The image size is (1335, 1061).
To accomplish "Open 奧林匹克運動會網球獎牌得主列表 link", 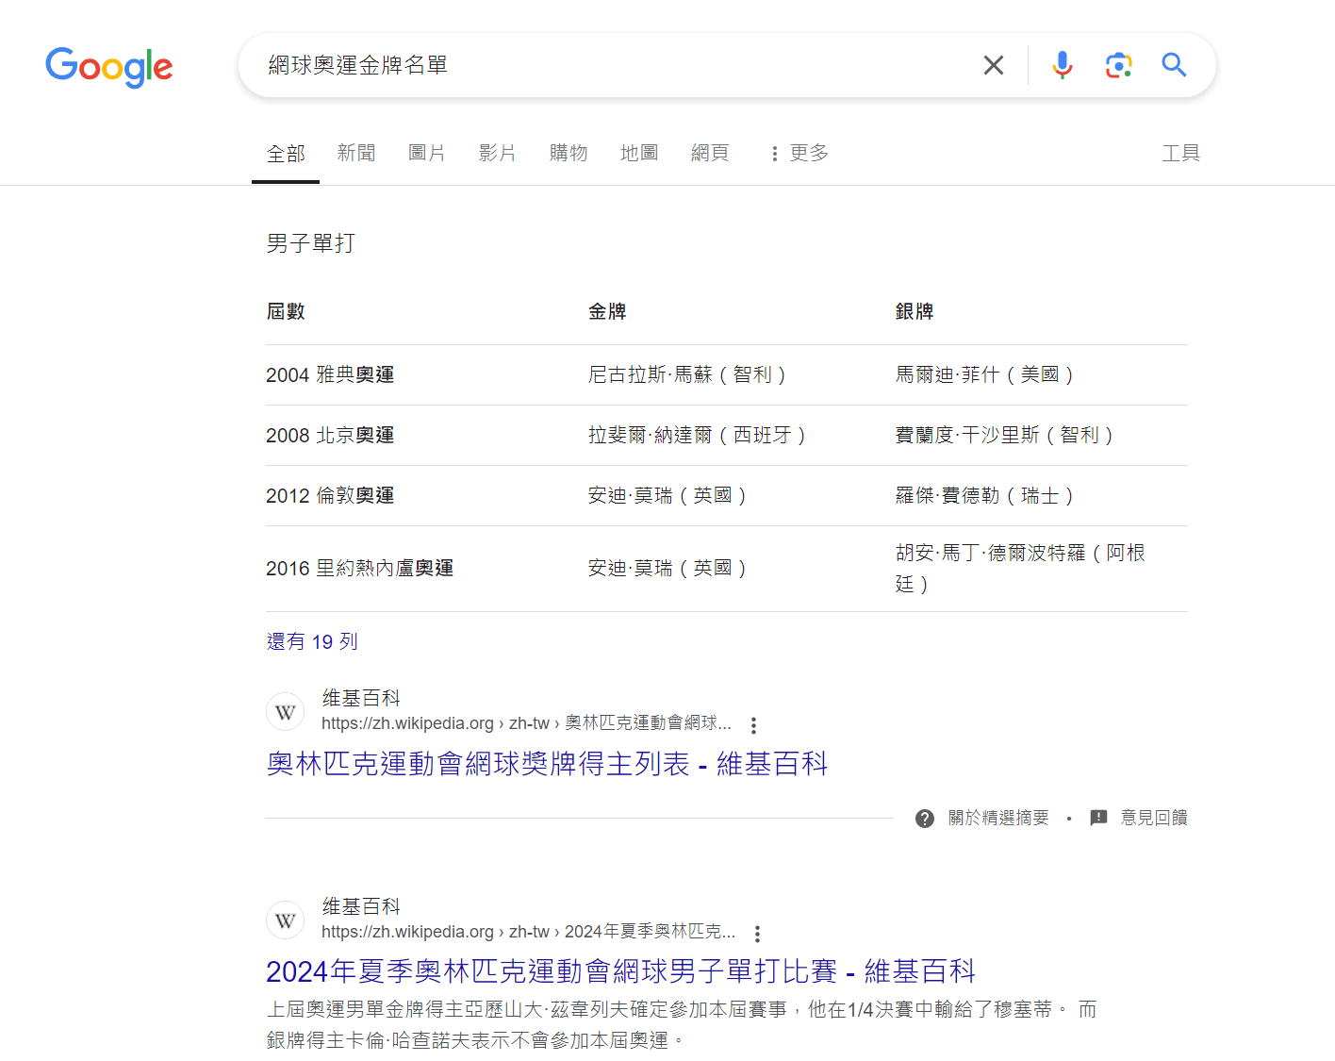I will [x=547, y=763].
